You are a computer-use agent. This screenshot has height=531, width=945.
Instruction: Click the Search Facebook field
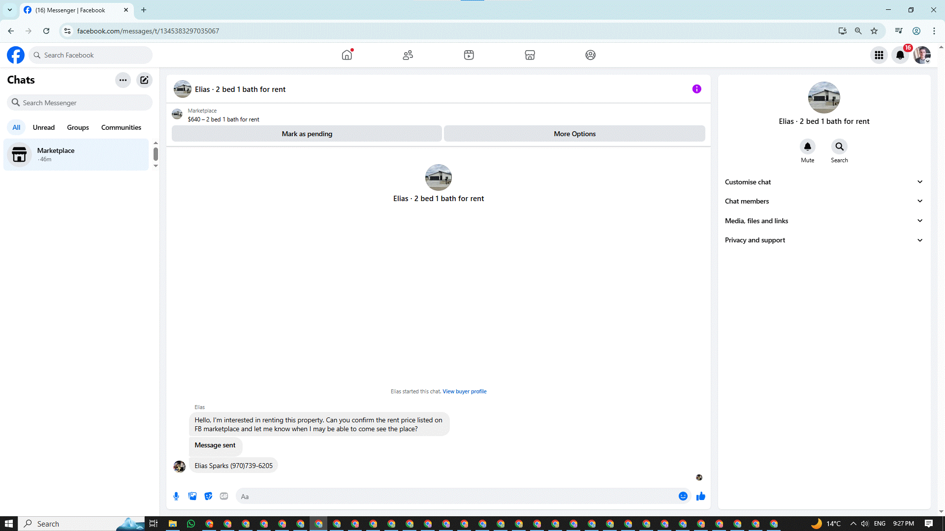click(91, 55)
